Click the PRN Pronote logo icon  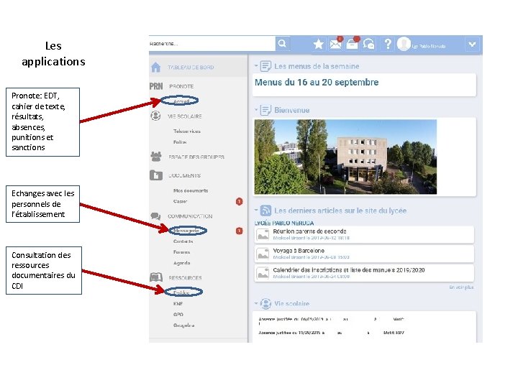[156, 86]
